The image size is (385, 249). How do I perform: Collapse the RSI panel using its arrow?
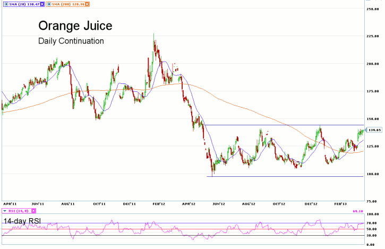click(x=3, y=211)
